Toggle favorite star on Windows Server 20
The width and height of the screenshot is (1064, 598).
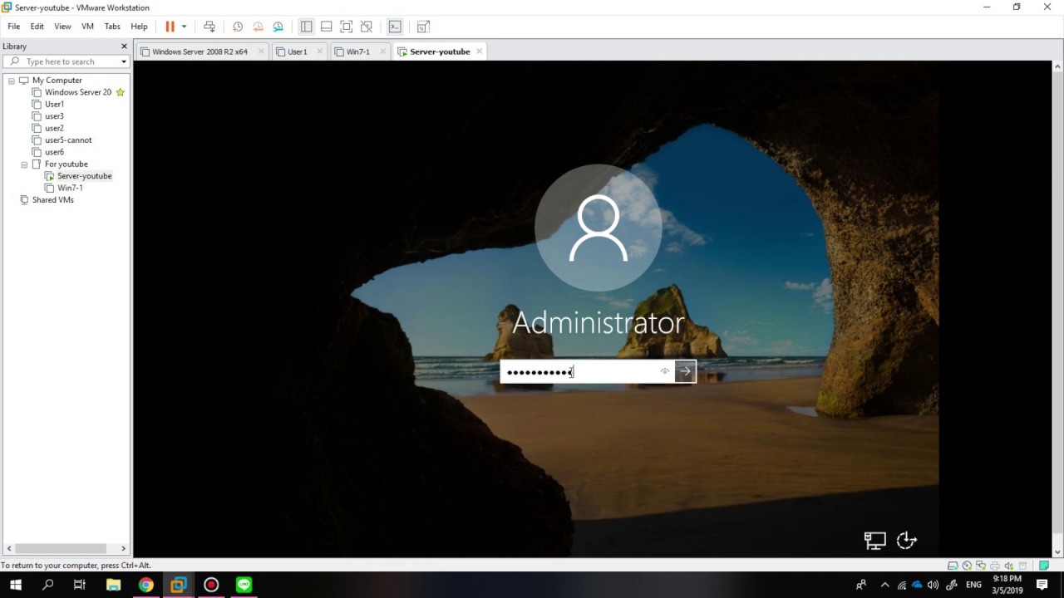121,92
